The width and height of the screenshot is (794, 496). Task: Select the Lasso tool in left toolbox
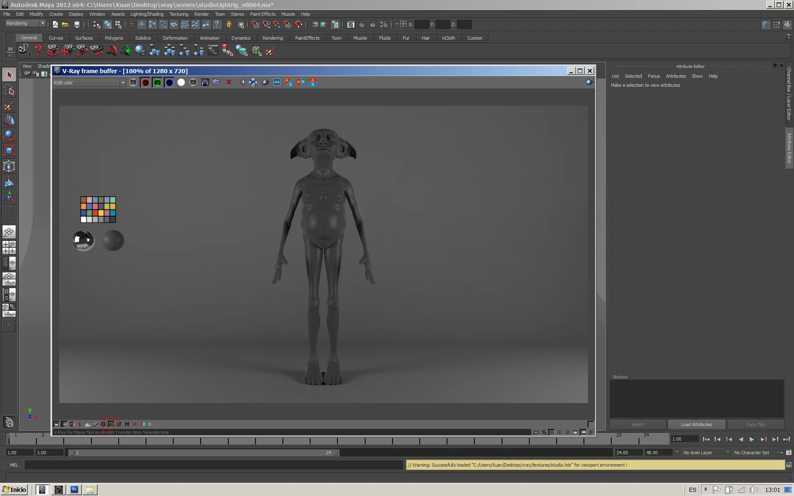click(9, 90)
